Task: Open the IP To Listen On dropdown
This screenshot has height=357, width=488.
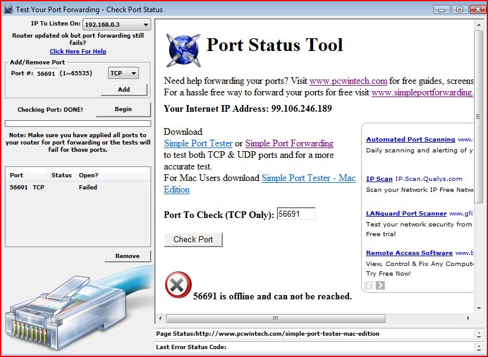Action: tap(117, 24)
